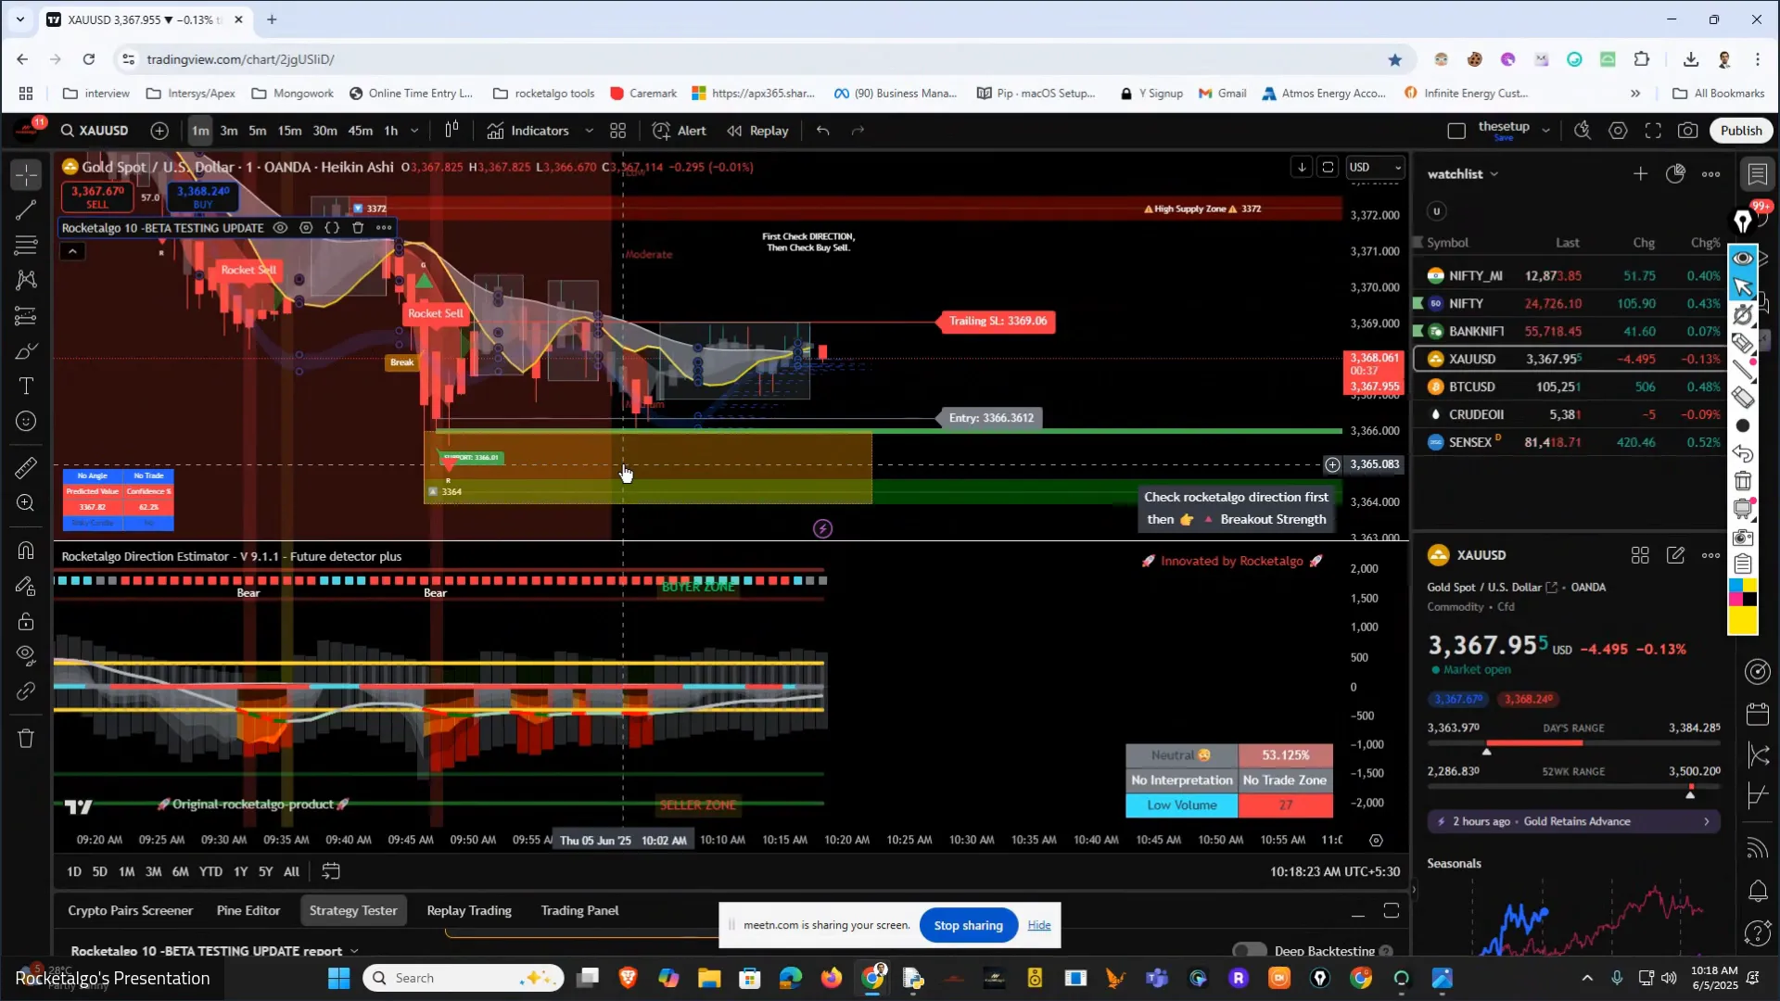Open chart settings gear in top toolbar
The image size is (1780, 1001).
(x=1618, y=131)
